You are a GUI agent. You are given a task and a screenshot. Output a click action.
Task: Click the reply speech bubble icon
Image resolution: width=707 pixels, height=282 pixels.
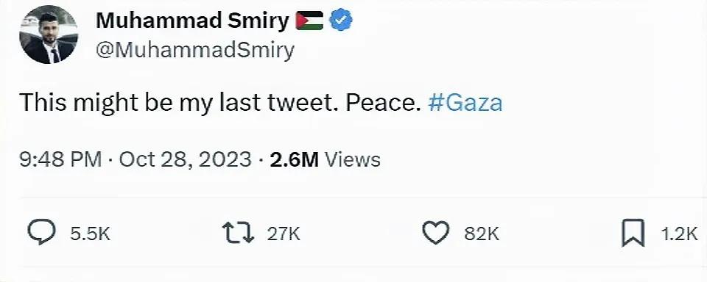point(42,233)
